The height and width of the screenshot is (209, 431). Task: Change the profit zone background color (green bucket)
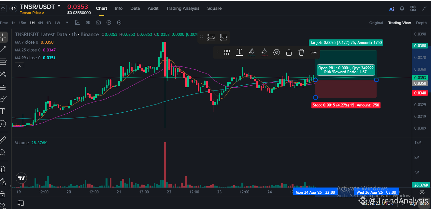click(x=251, y=52)
